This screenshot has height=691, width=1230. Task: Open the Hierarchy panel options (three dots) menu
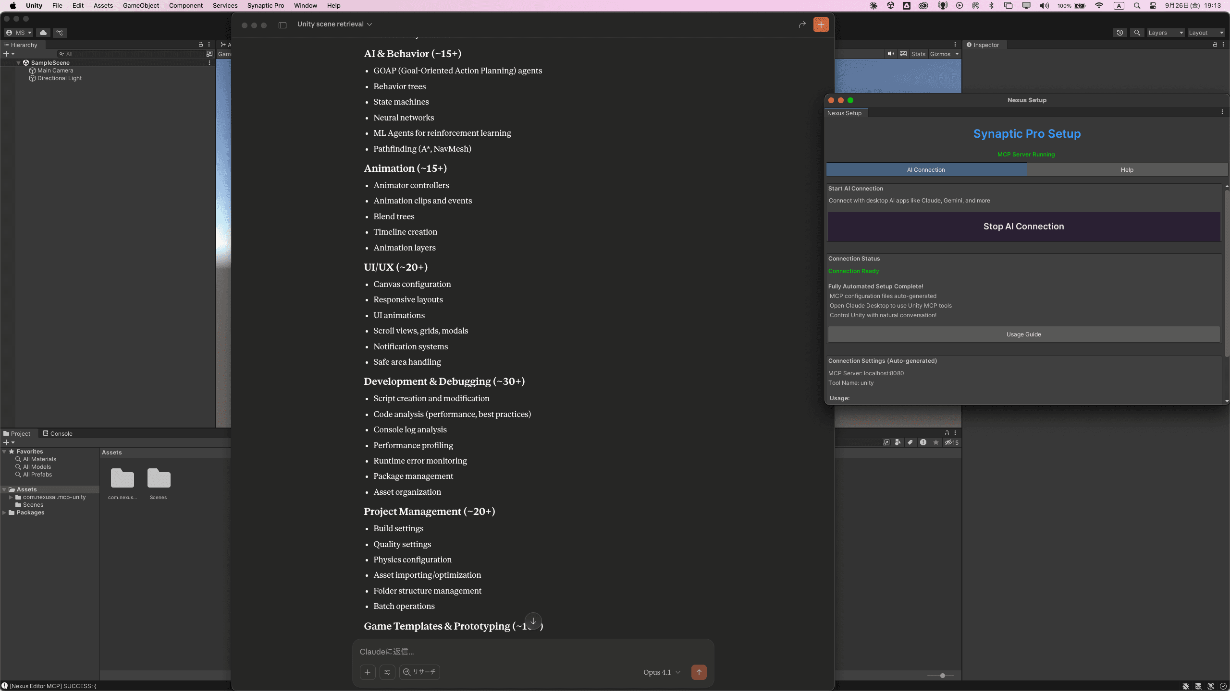click(x=209, y=45)
